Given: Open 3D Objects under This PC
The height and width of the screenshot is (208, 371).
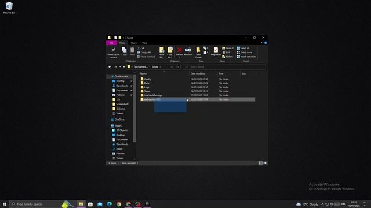Looking at the screenshot, I should pyautogui.click(x=120, y=131).
